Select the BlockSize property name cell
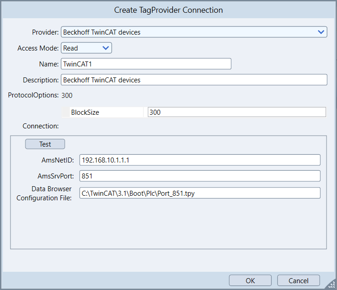The width and height of the screenshot is (337, 290). (x=106, y=112)
